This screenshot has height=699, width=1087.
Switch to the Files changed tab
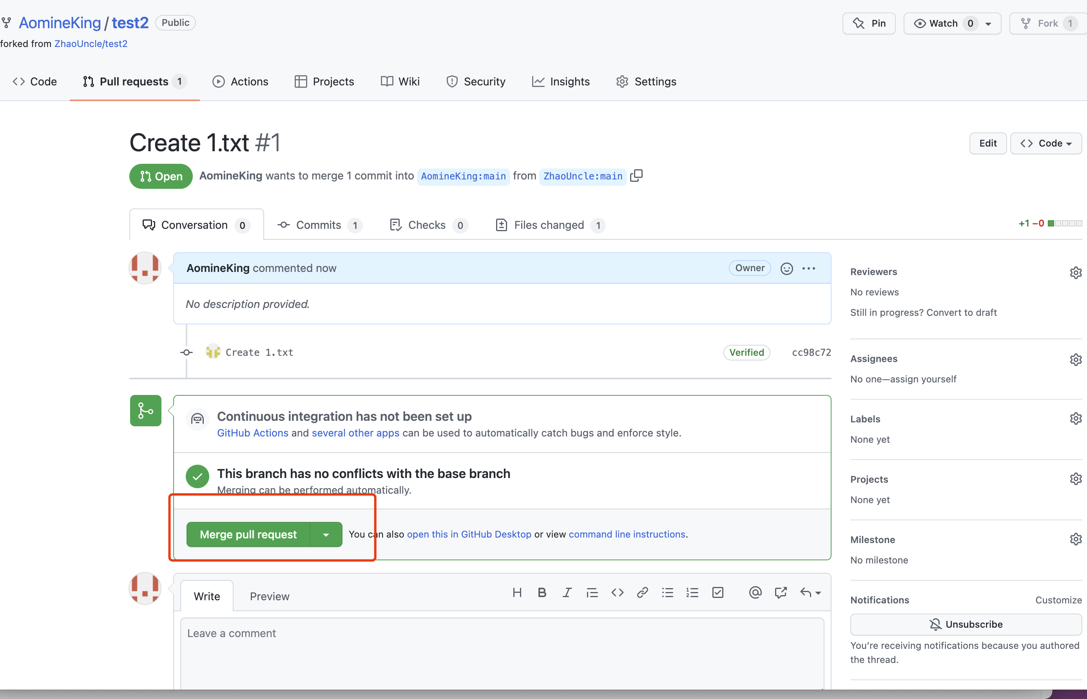pos(549,225)
